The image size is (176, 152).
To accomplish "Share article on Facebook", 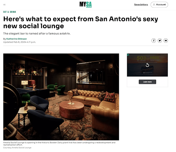I will (x=154, y=40).
